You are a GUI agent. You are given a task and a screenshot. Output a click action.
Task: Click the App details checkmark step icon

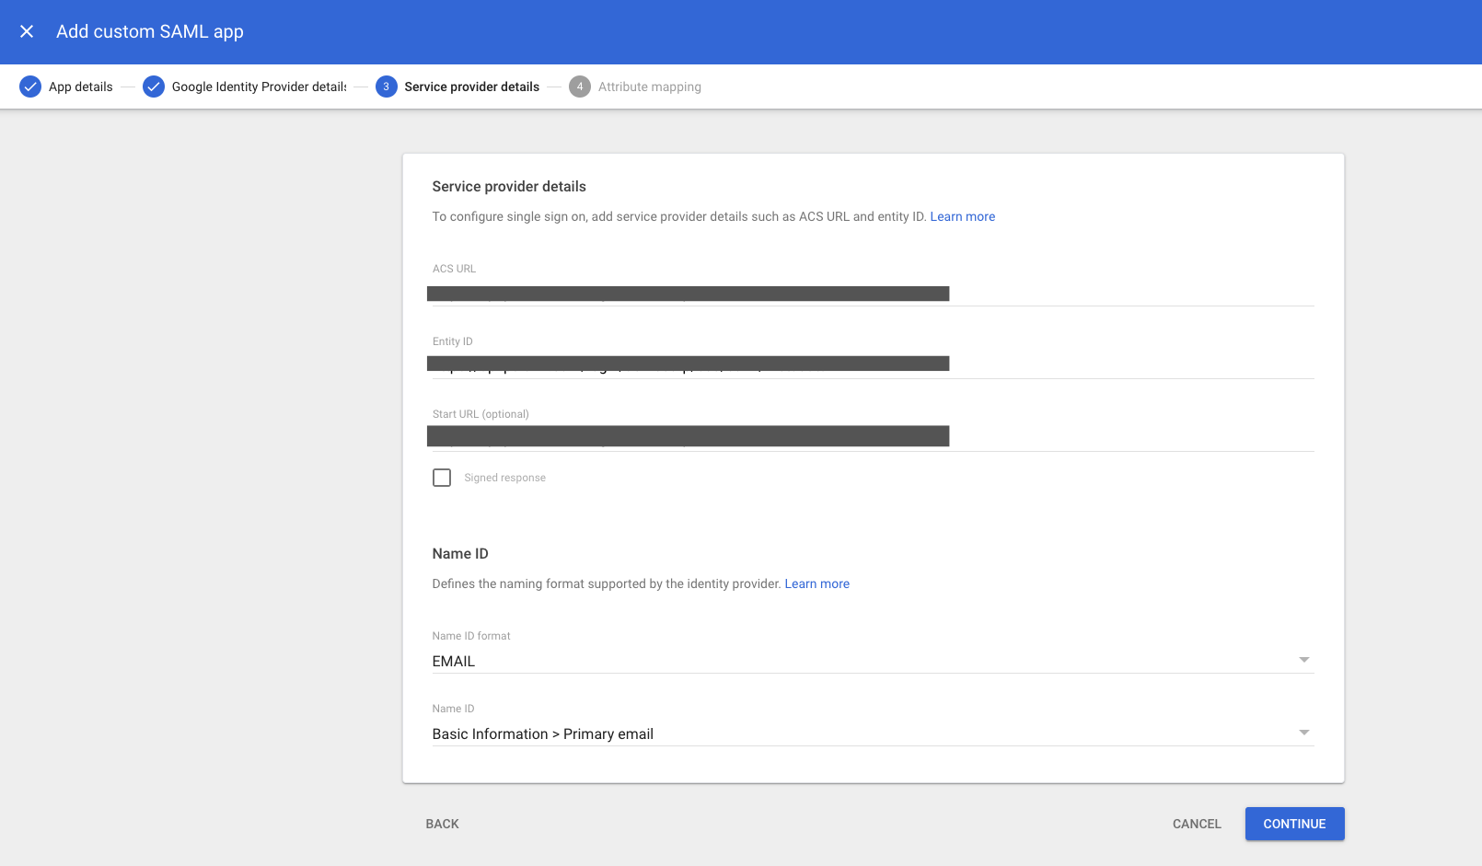(30, 87)
